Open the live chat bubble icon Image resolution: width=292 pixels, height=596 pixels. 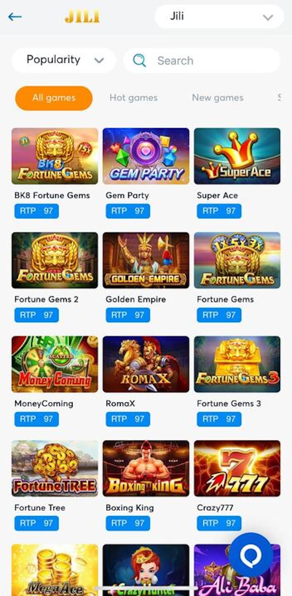(251, 555)
